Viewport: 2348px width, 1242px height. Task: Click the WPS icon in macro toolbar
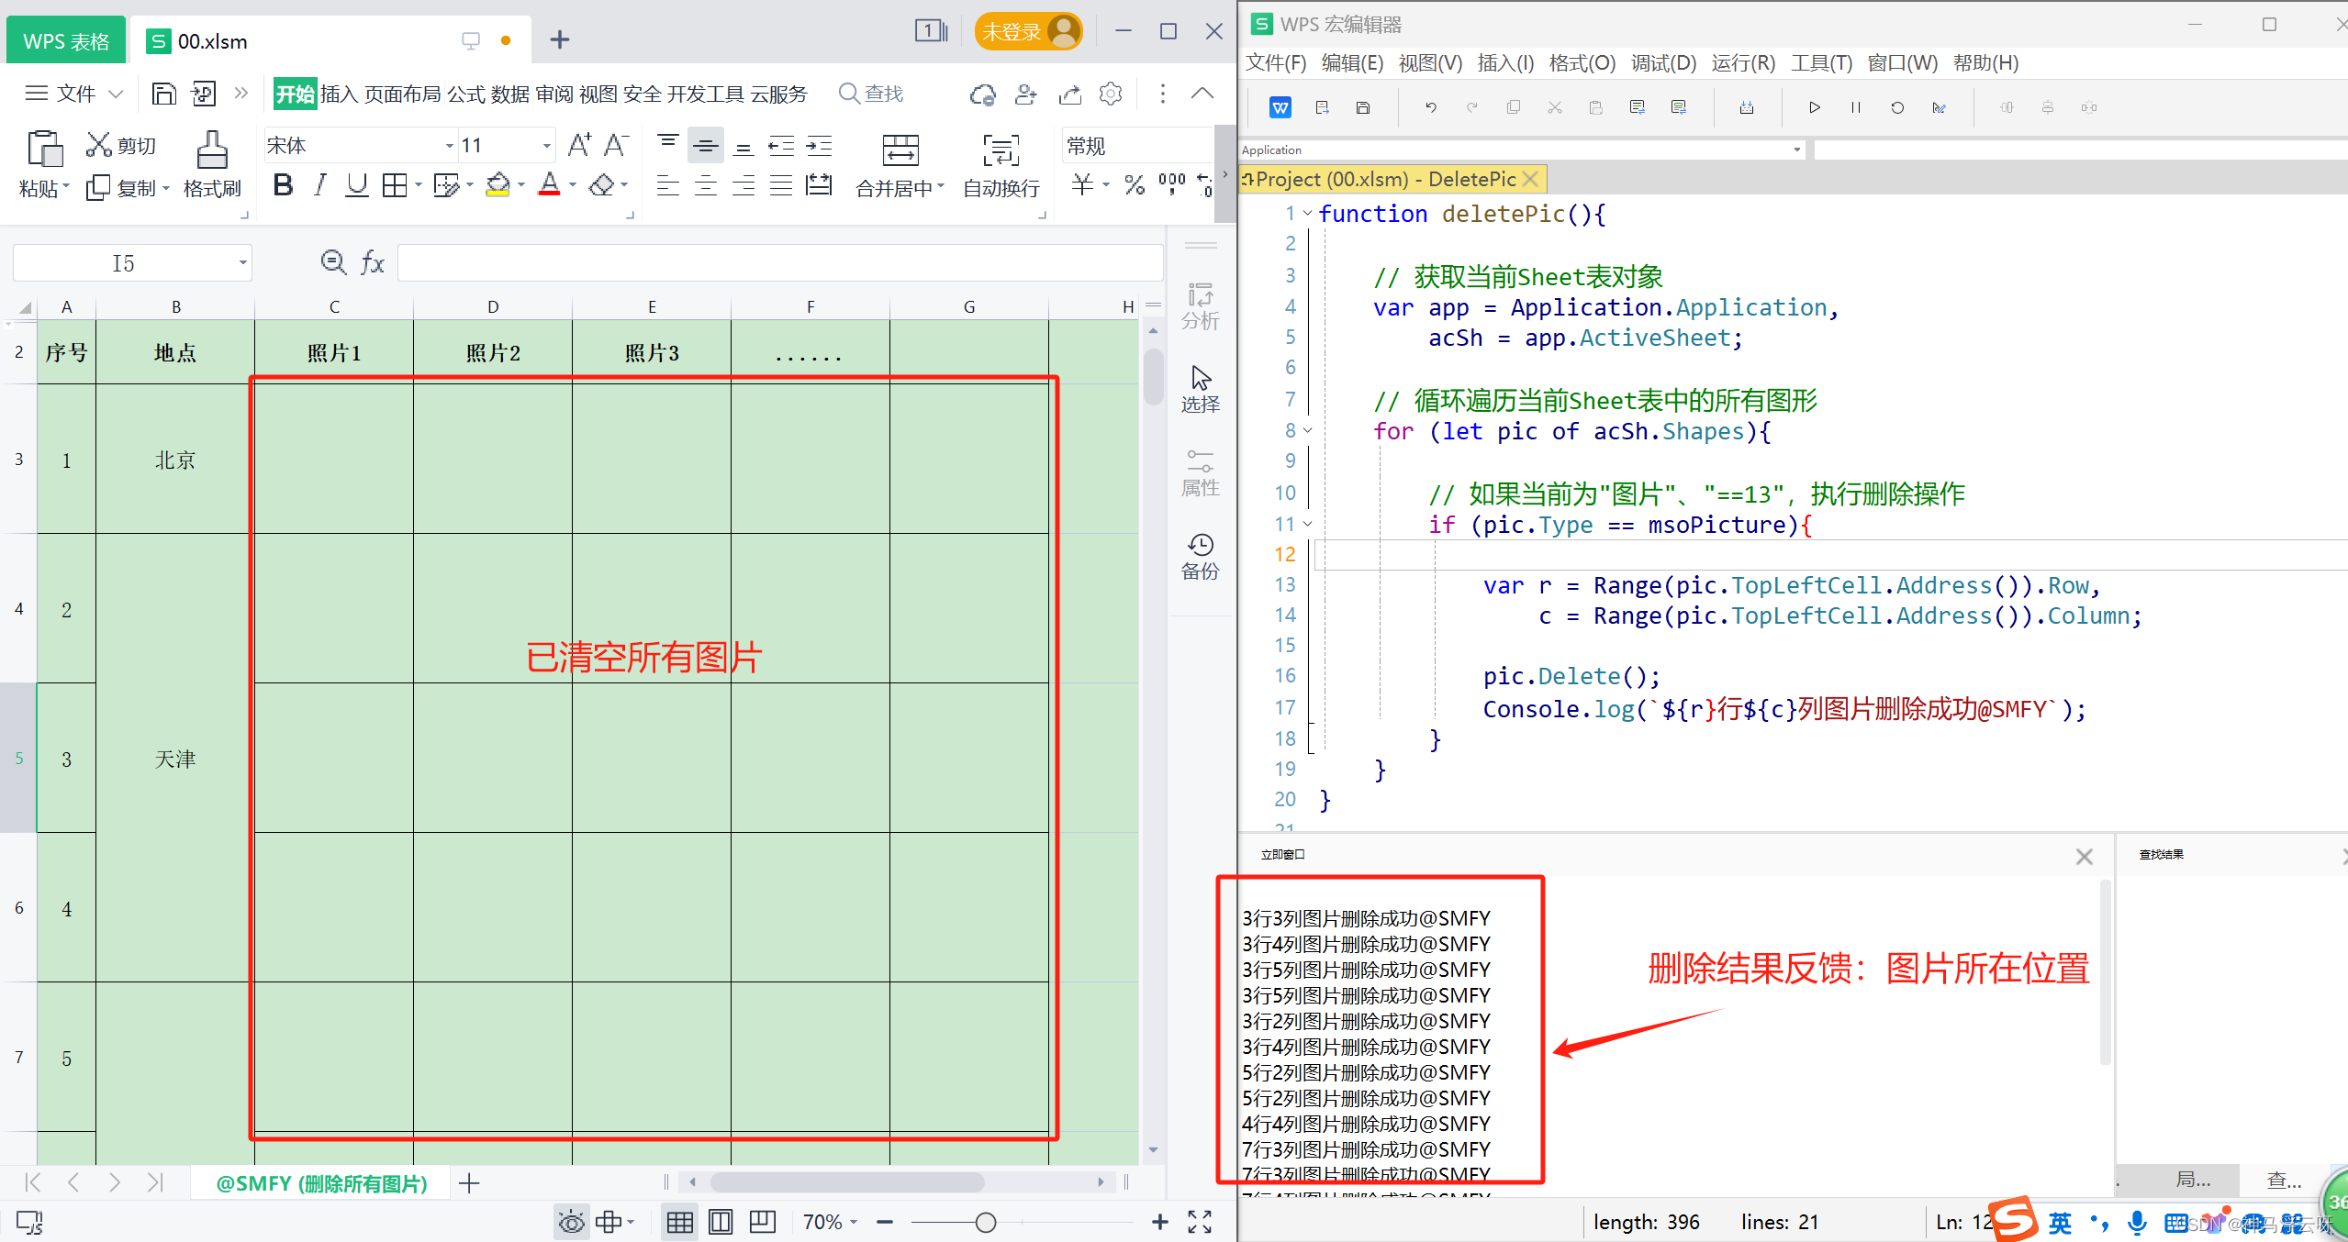pyautogui.click(x=1280, y=107)
